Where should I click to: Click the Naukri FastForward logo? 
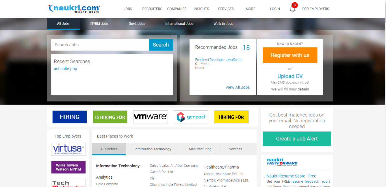282,162
